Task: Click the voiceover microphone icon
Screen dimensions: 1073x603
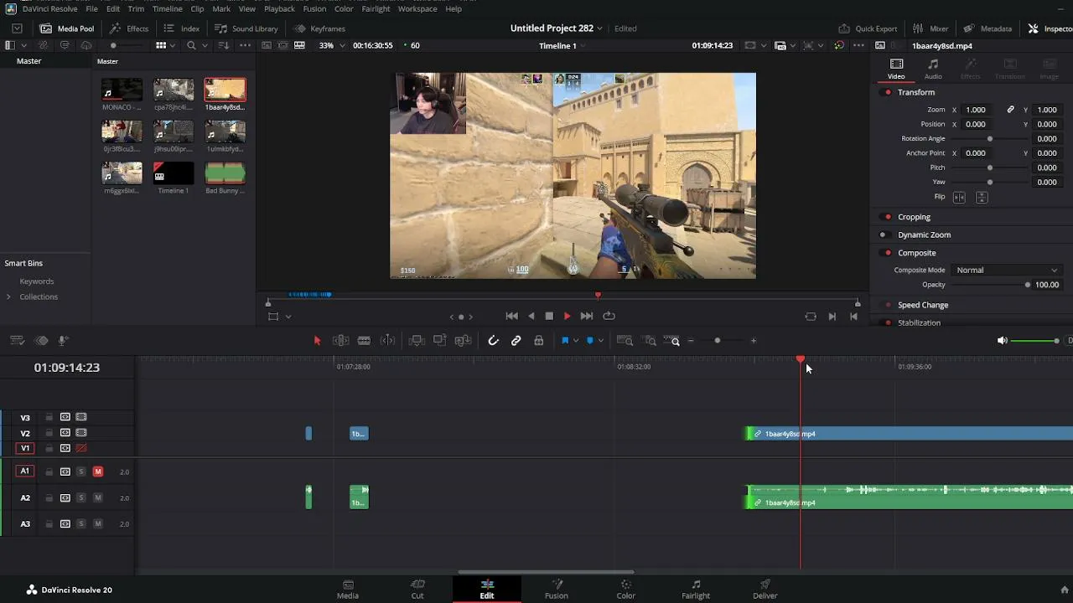Action: pos(62,341)
